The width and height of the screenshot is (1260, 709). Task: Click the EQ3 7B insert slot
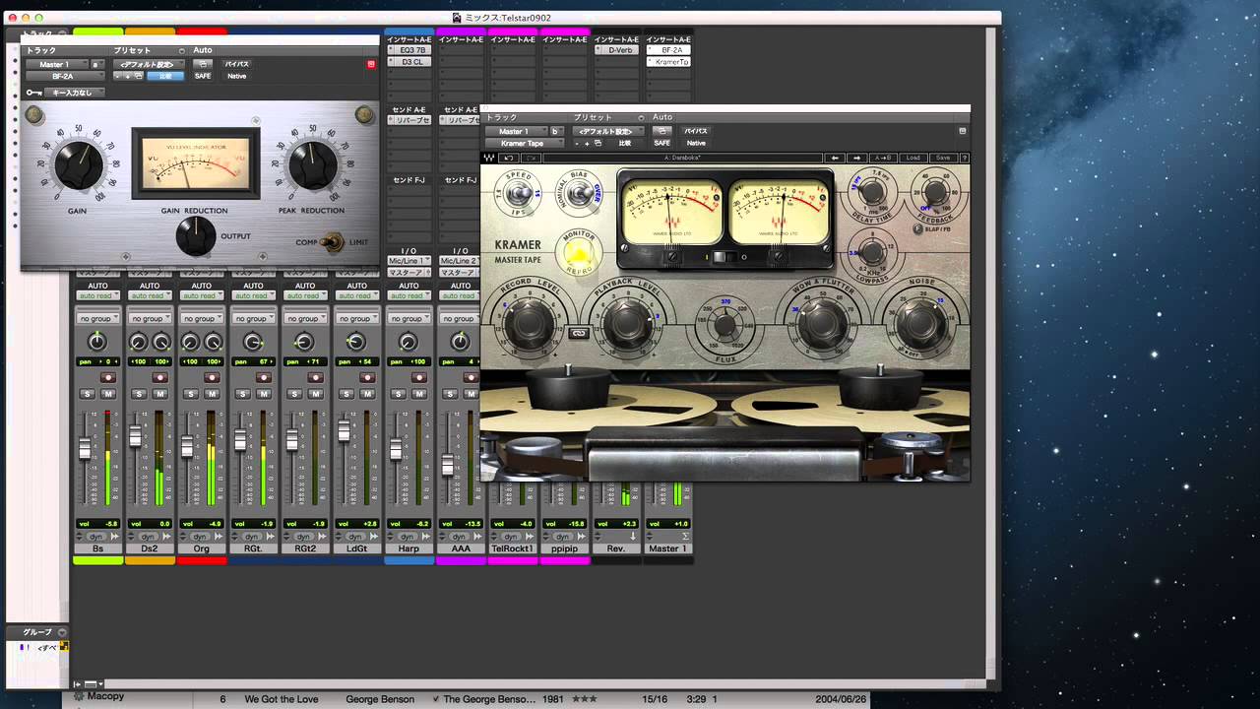[409, 49]
